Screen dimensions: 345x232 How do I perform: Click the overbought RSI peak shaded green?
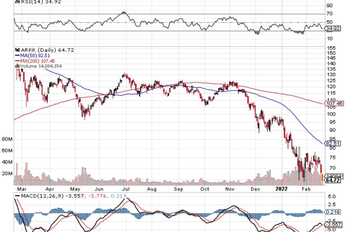(x=124, y=14)
